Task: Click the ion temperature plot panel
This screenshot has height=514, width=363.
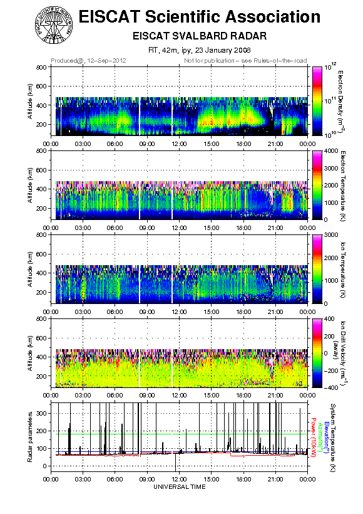Action: (179, 269)
